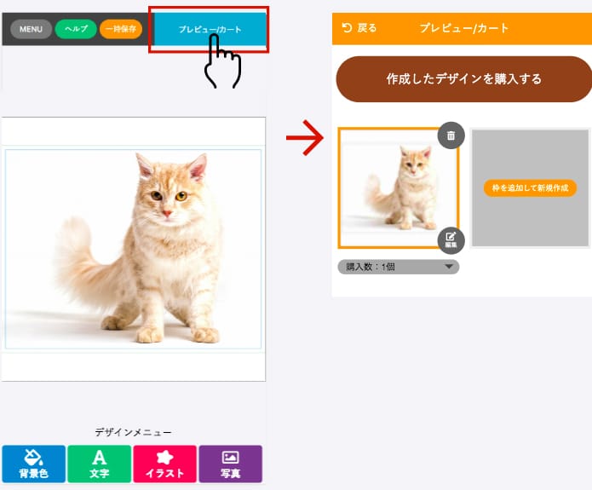
Task: Click 作成したデザインを購入する purchase button
Action: point(463,79)
